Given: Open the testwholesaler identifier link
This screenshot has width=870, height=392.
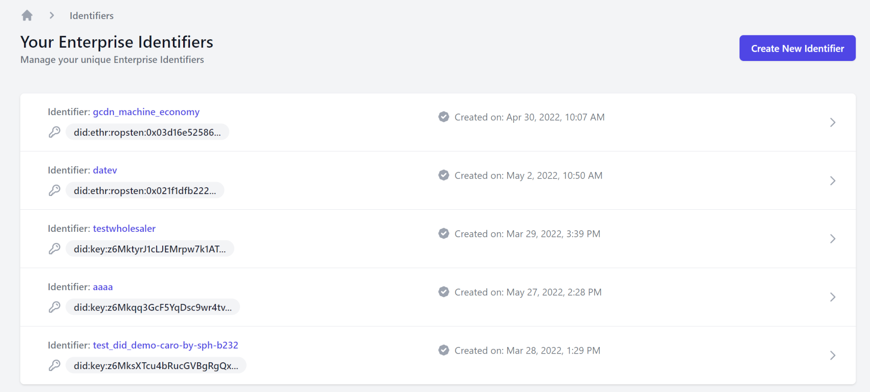Looking at the screenshot, I should point(124,229).
